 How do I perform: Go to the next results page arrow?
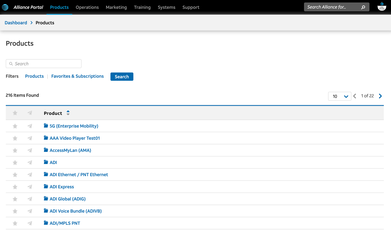point(380,96)
